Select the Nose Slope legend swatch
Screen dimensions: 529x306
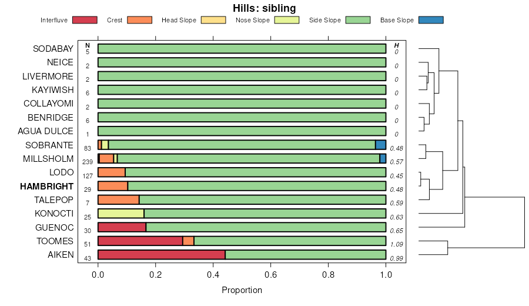287,20
